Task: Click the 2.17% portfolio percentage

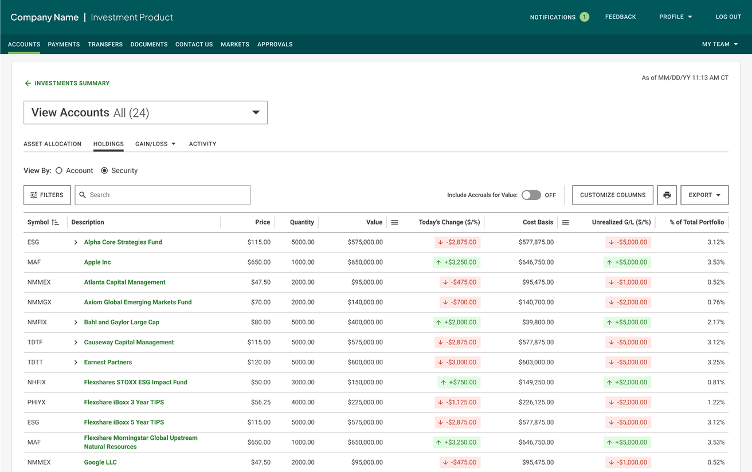Action: (716, 322)
